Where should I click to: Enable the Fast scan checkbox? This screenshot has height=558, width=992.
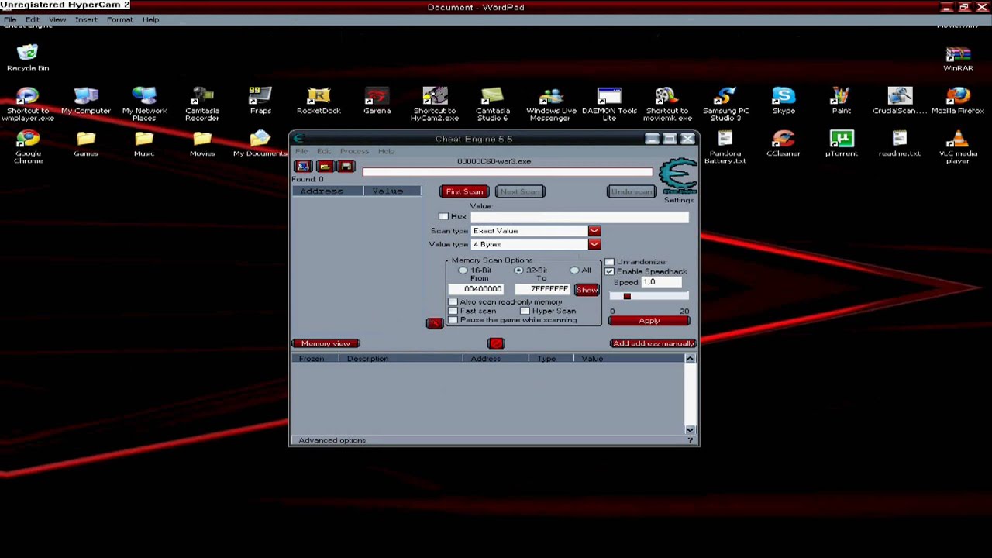click(453, 311)
